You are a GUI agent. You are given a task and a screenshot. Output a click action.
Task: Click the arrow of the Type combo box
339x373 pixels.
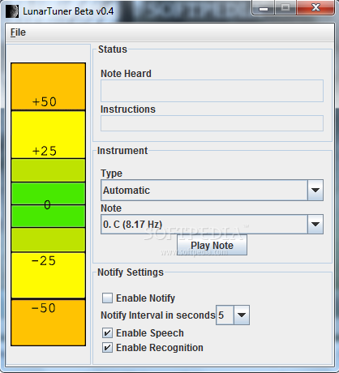tap(315, 191)
